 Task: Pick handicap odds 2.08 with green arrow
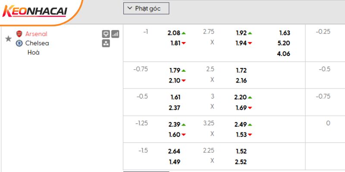(x=174, y=33)
